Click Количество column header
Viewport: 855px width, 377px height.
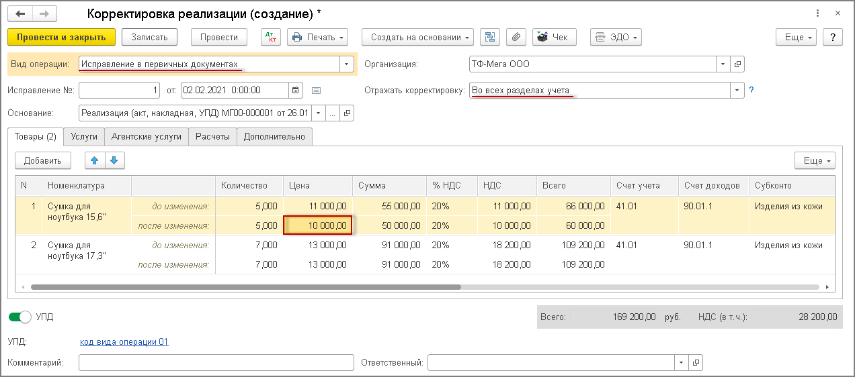click(x=249, y=185)
